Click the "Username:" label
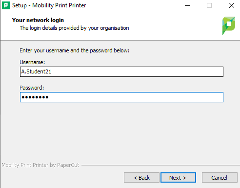 32,62
